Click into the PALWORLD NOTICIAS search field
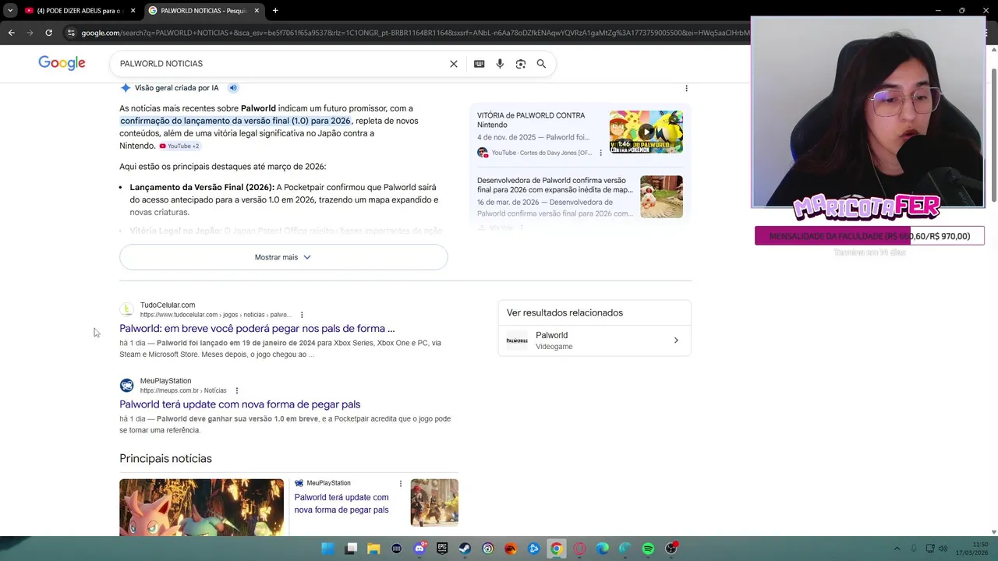This screenshot has height=561, width=998. point(281,64)
